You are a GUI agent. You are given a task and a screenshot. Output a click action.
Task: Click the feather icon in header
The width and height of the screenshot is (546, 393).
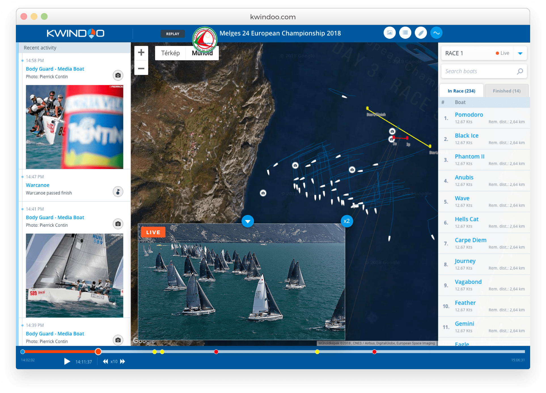coord(421,33)
